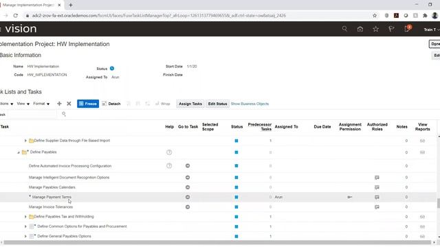Expand Define Supplier Data through File Based Import

tap(25, 141)
